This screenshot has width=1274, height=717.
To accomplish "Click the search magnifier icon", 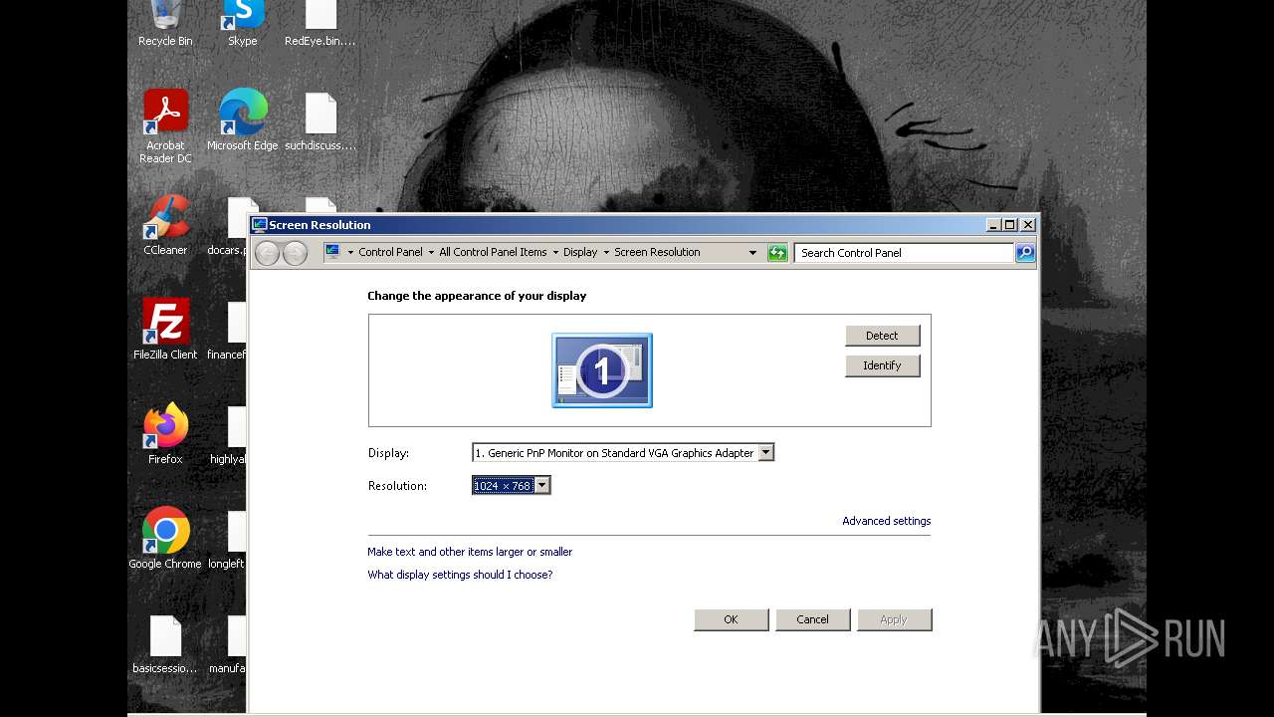I will click(x=1025, y=253).
